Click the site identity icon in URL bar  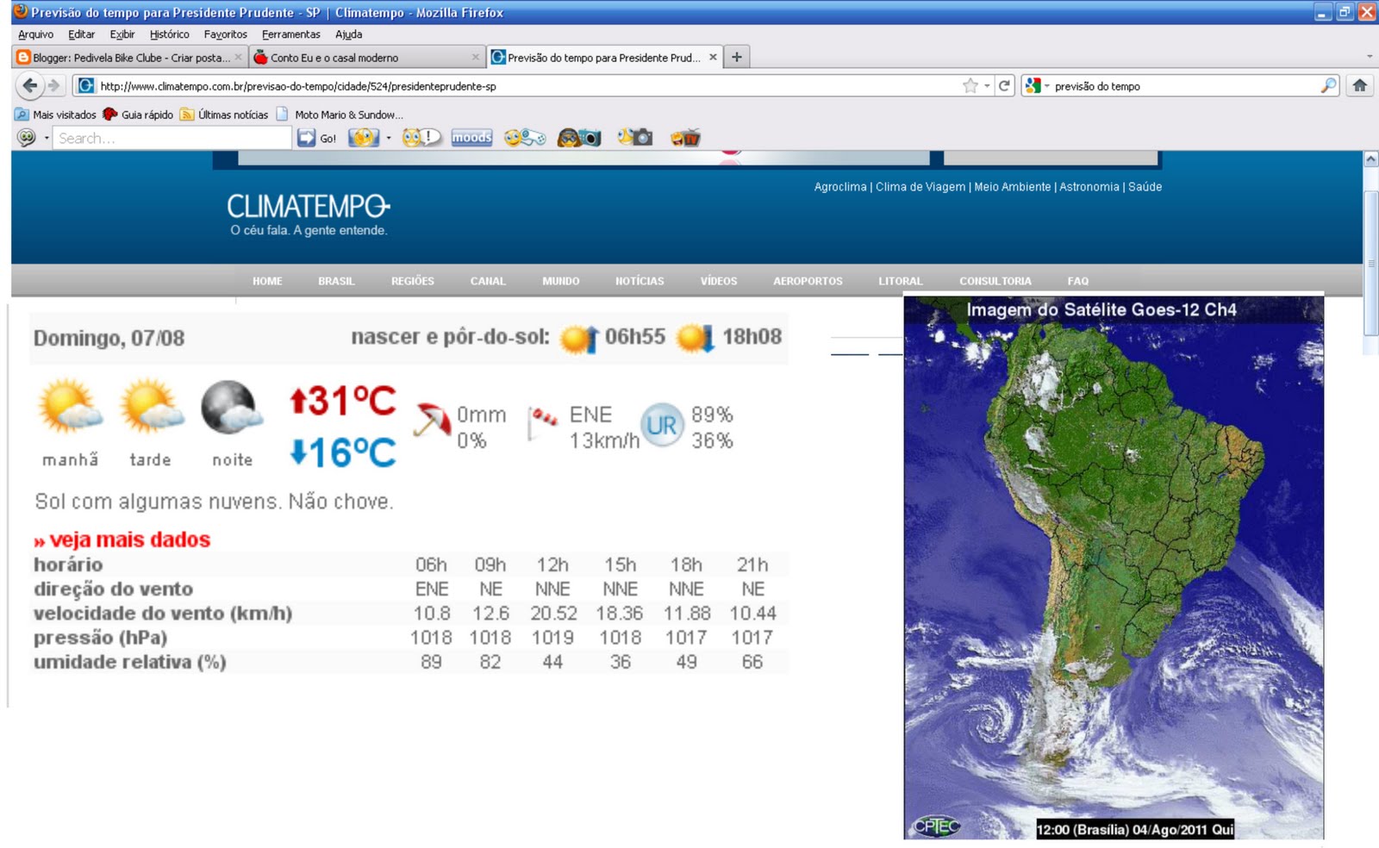coord(85,85)
